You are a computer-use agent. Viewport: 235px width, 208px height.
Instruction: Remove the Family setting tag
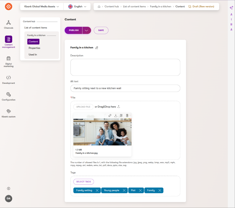point(97,190)
